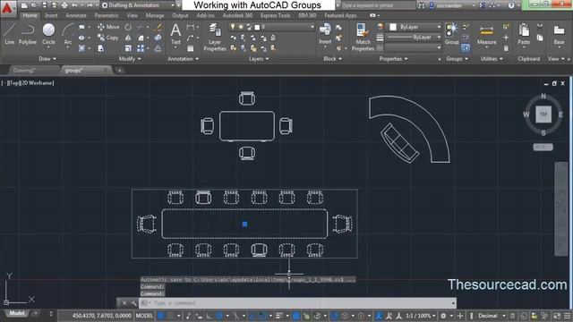This screenshot has height=322, width=573.
Task: Click the Plot (print) icon in quick access toolbar
Action: (x=64, y=5)
